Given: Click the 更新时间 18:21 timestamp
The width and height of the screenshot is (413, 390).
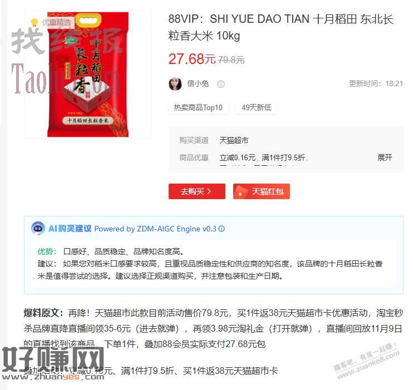Looking at the screenshot, I should [x=376, y=84].
